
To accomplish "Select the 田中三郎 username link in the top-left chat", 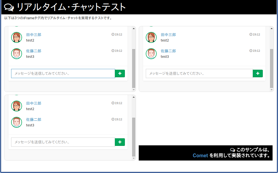I will 33,34.
